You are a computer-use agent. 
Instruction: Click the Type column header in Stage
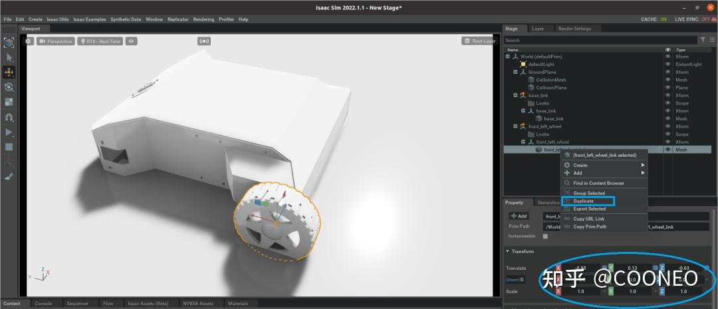click(x=681, y=50)
